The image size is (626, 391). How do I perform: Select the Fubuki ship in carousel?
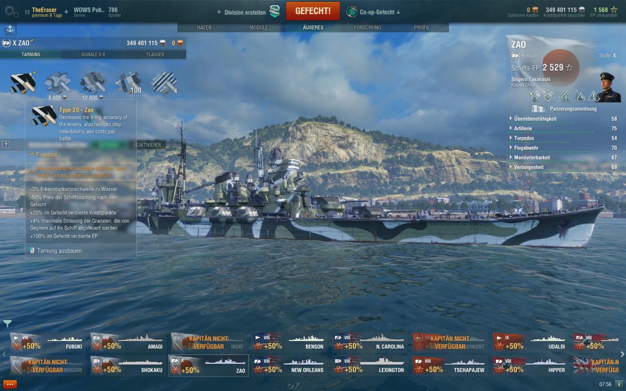click(47, 342)
